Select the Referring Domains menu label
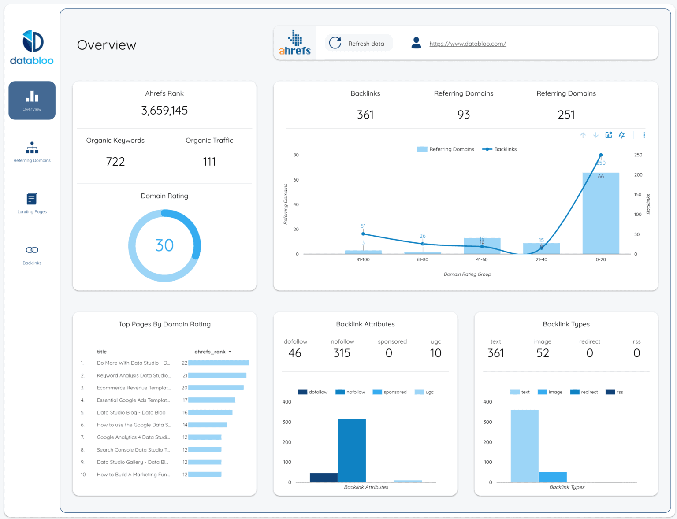The height and width of the screenshot is (519, 677). click(x=32, y=160)
